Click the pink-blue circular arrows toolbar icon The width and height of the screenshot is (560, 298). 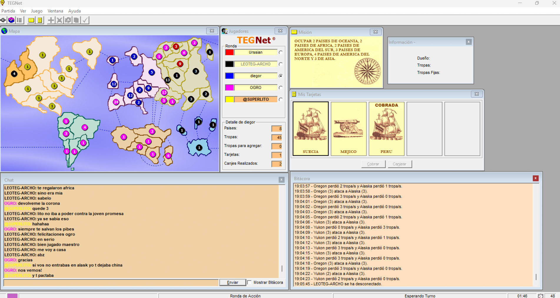[11, 20]
